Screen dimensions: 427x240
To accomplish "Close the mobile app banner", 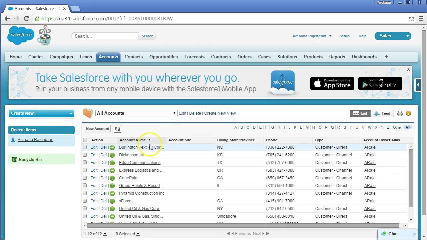I will pos(408,69).
